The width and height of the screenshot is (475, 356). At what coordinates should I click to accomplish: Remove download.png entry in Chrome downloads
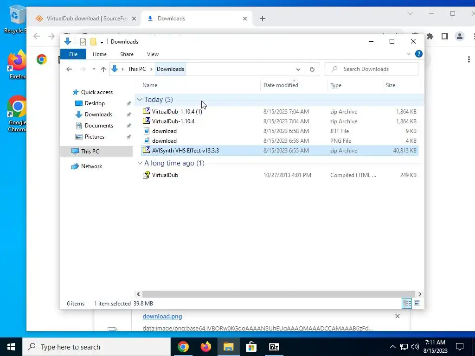coord(398,316)
